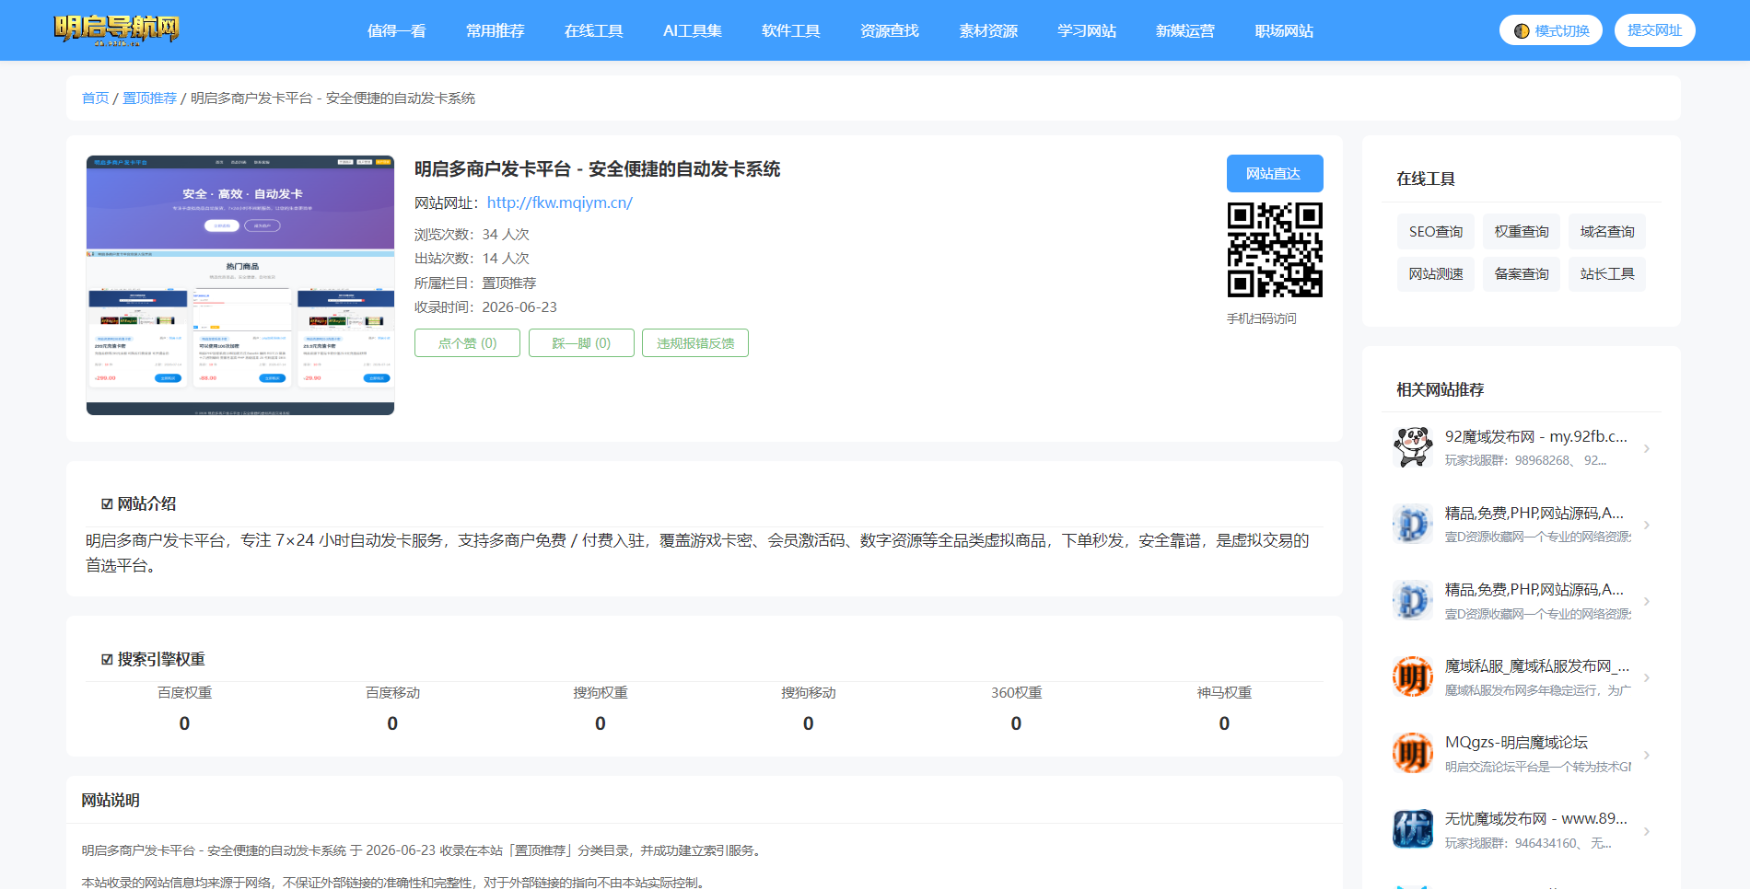
Task: Open 92魔域发布网 - my.92fb.c... title
Action: coord(1535,436)
